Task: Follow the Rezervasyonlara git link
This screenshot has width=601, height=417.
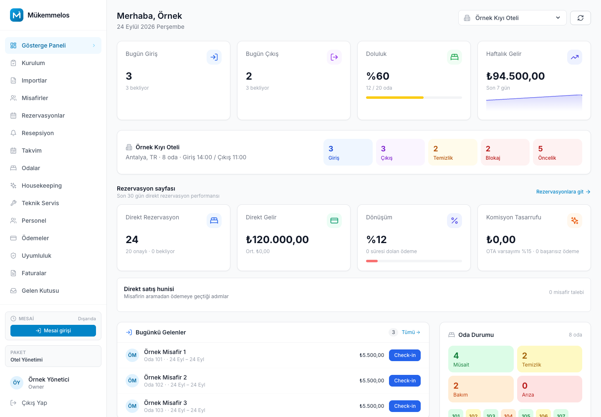Action: coord(563,192)
